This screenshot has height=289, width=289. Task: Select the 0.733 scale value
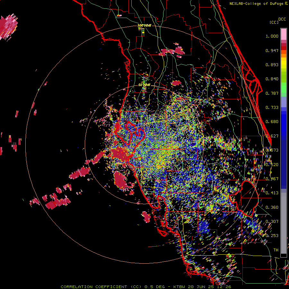click(272, 108)
